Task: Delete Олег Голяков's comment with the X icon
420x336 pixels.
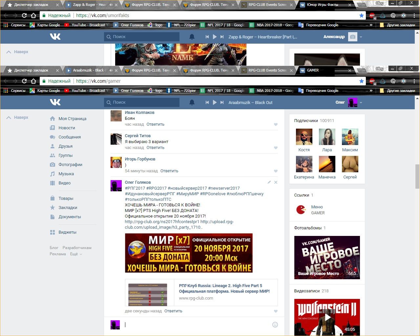Action: 276,182
